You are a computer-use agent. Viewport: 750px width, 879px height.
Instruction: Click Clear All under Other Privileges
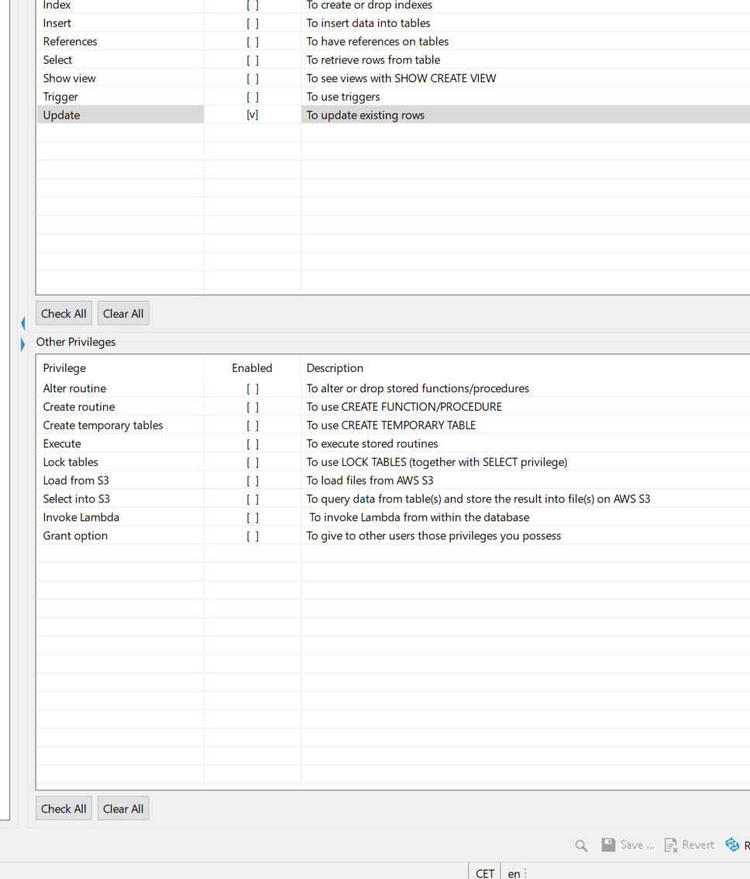pyautogui.click(x=122, y=808)
